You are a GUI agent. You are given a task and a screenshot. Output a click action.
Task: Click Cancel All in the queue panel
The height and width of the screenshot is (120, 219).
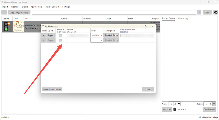tap(167, 109)
